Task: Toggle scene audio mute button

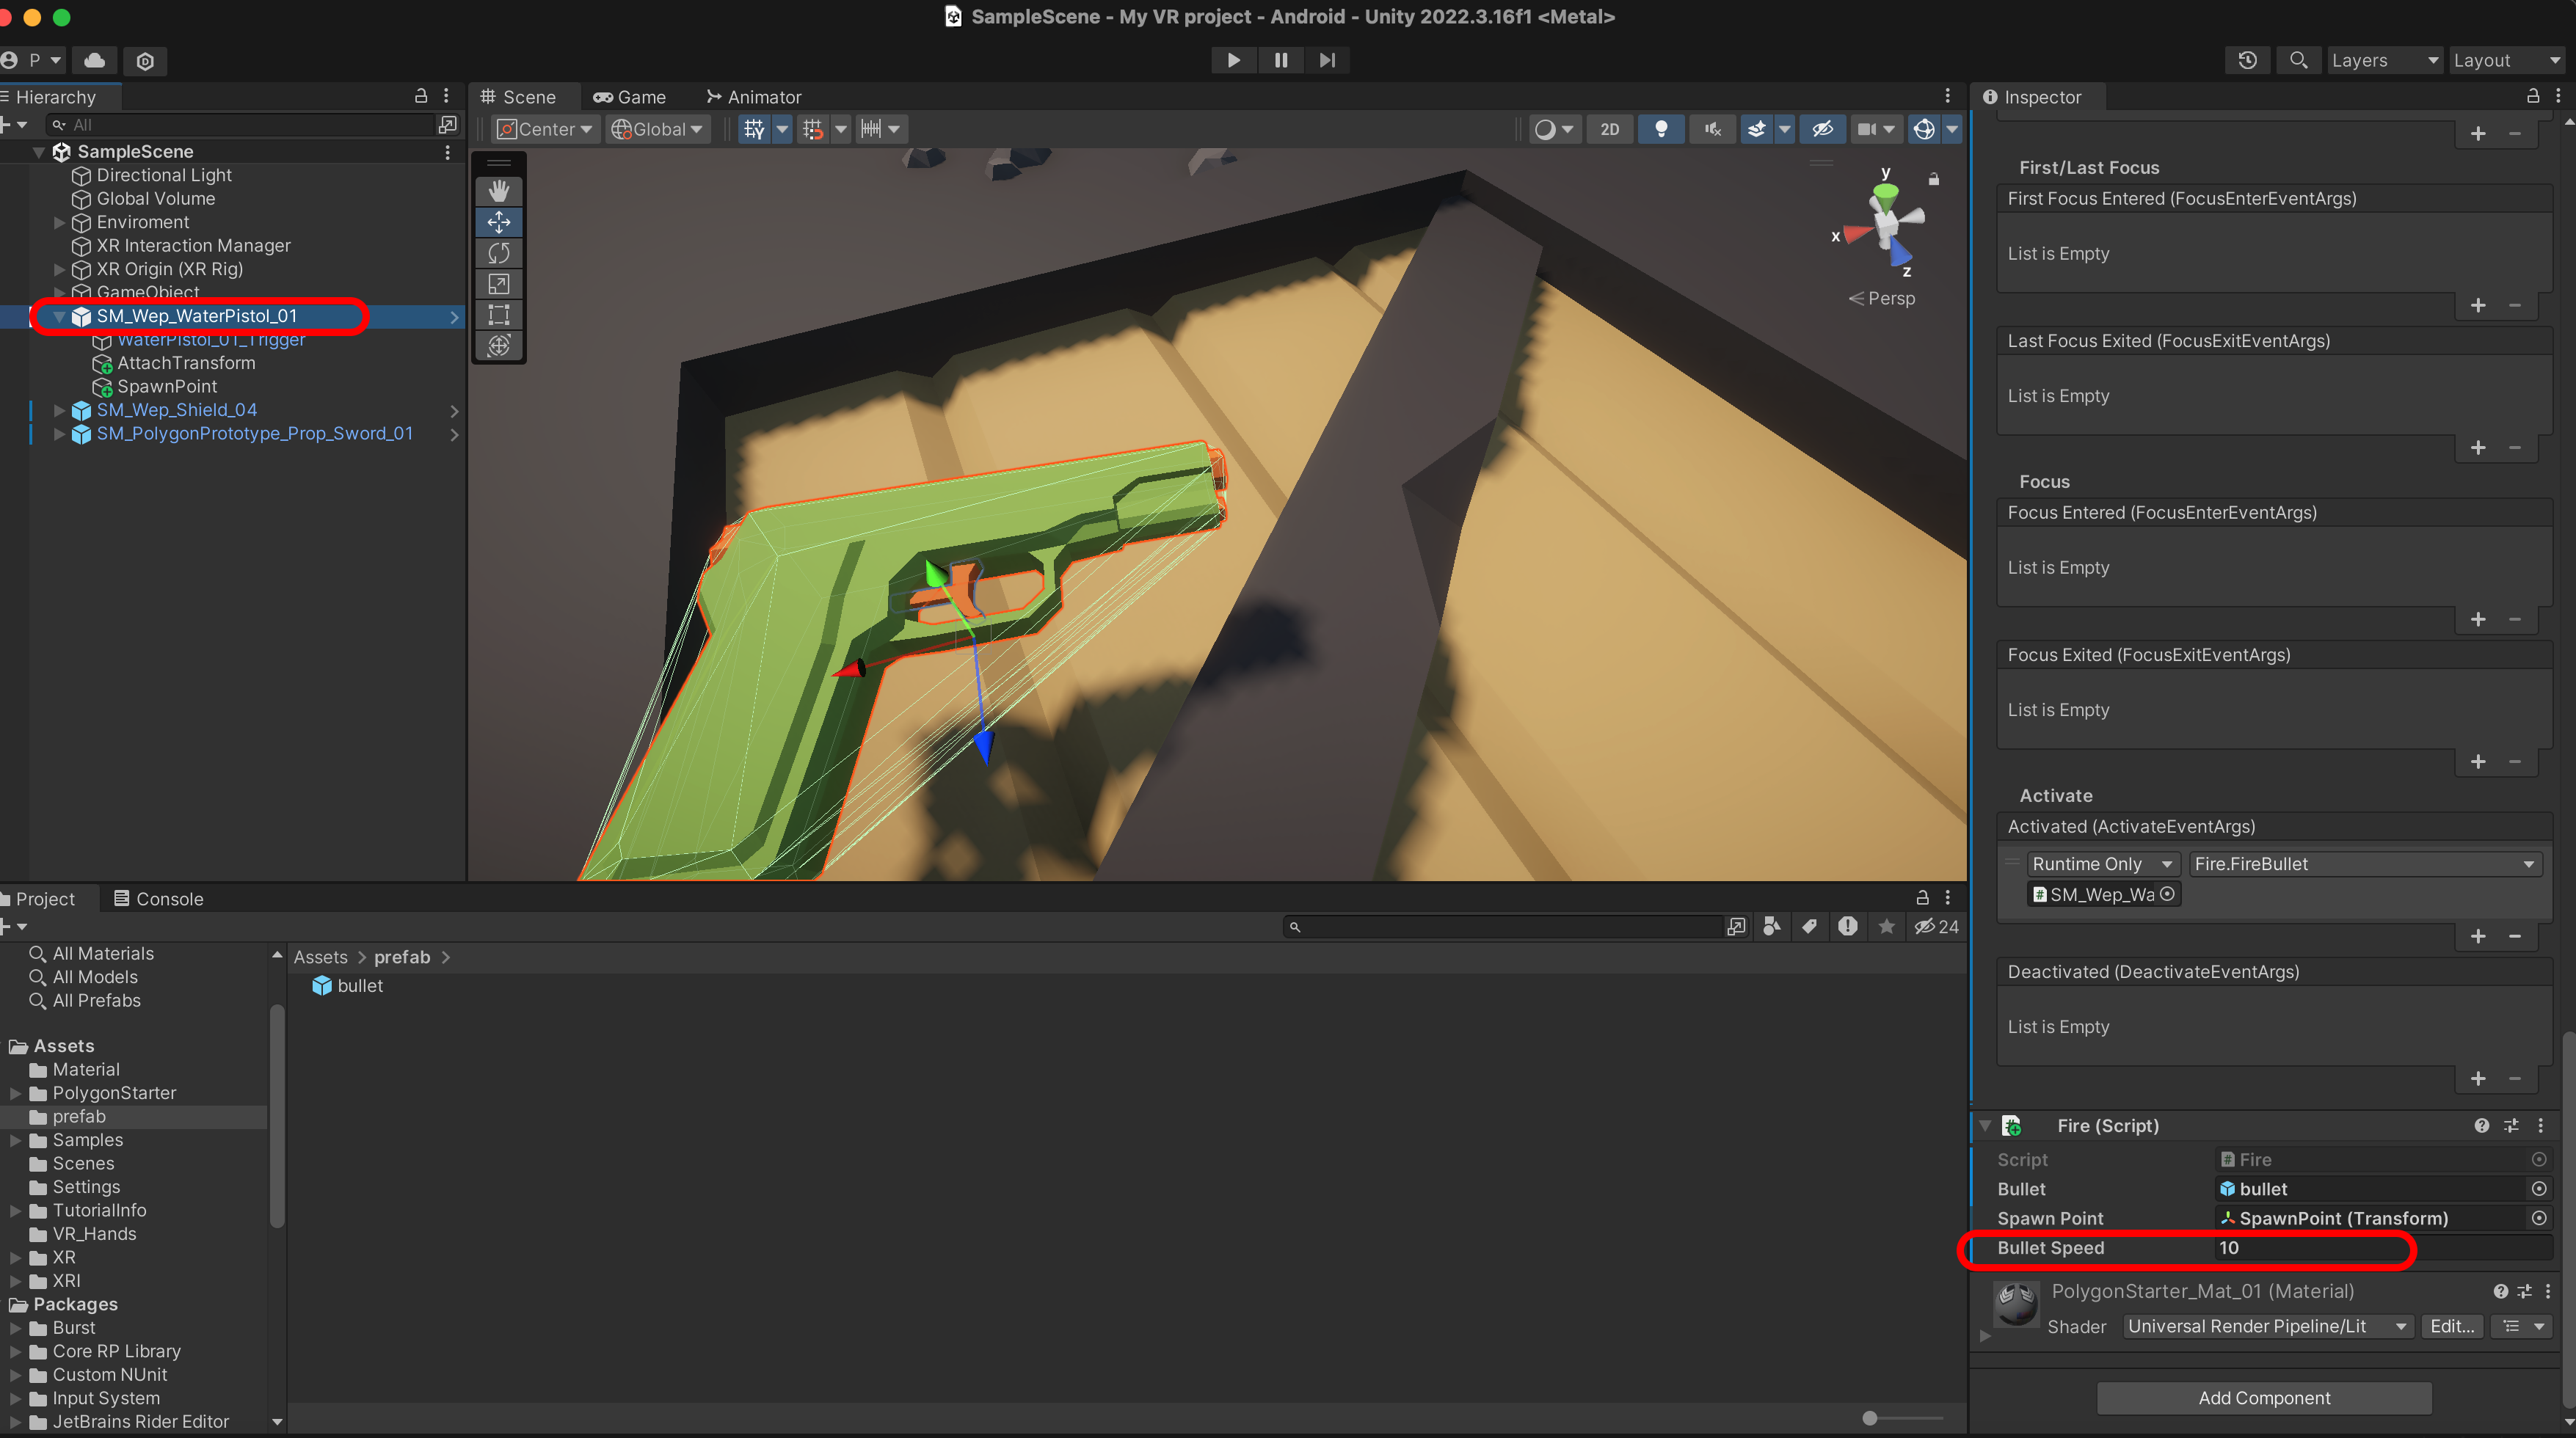Action: point(1712,129)
